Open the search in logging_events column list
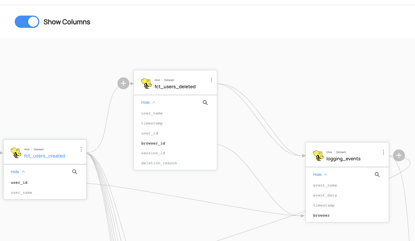The width and height of the screenshot is (415, 241). tap(377, 174)
